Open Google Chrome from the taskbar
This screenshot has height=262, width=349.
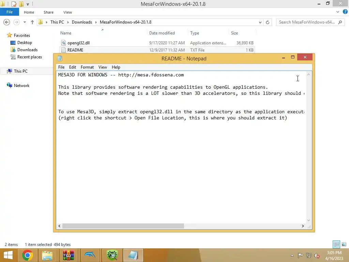coord(28,255)
